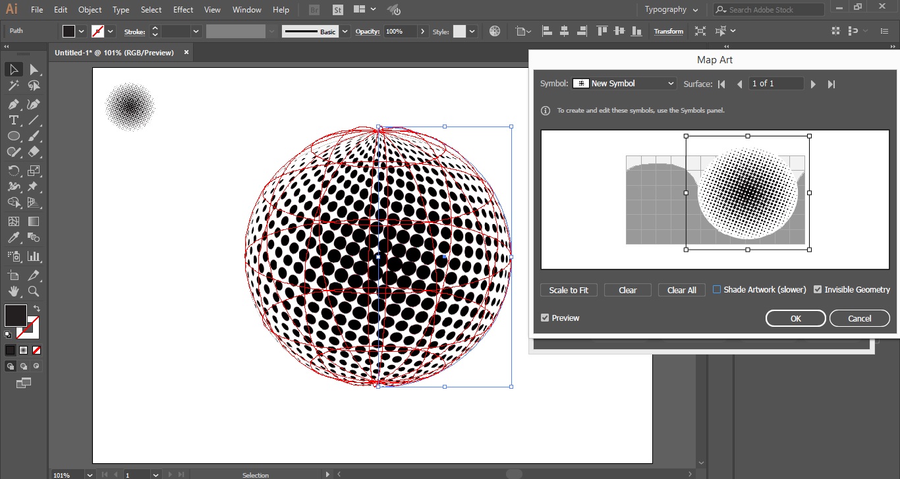Viewport: 900px width, 479px height.
Task: Choose the Perspective Grid tool
Action: pos(34,202)
